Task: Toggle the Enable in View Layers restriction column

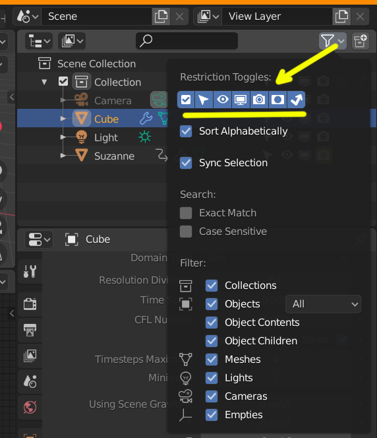Action: click(186, 100)
